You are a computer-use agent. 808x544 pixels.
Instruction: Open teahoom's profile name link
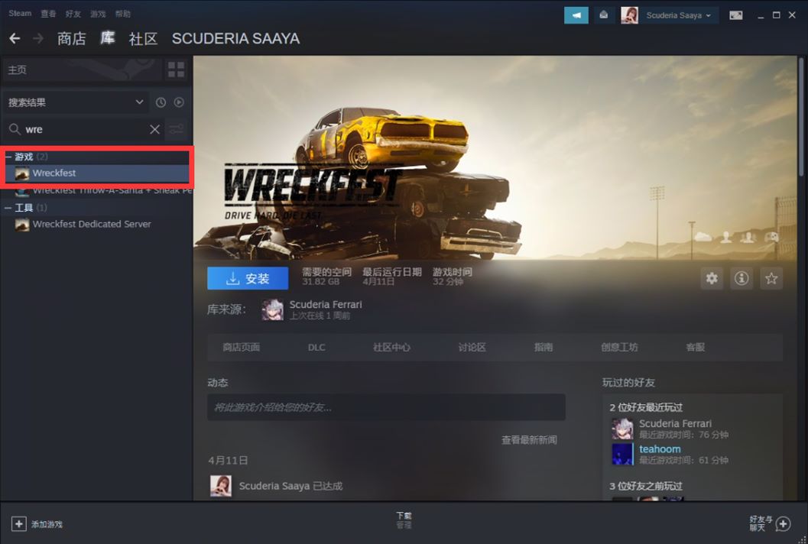click(660, 449)
